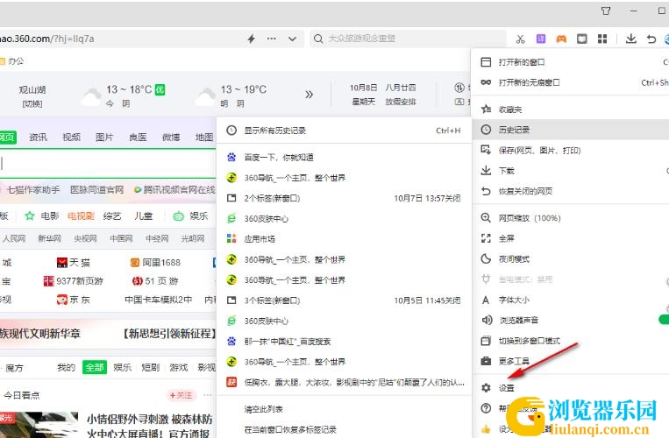
Task: Switch to the 图片 search tab
Action: coord(104,138)
